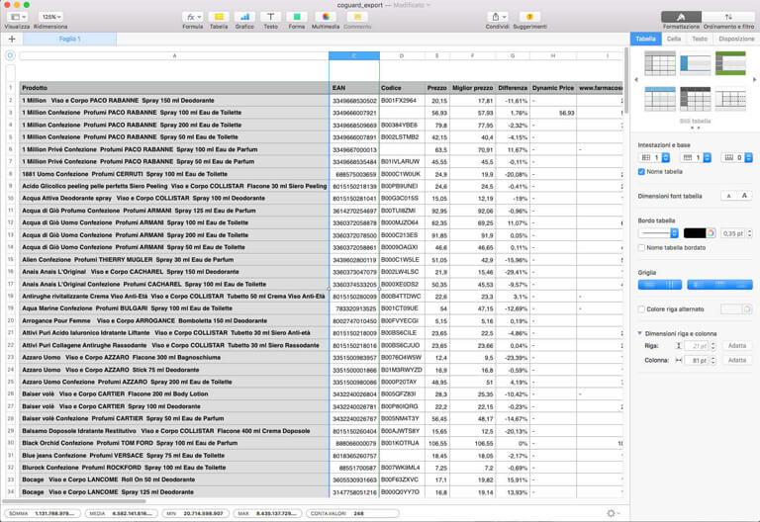Open Ordinamento e filtro panel
760x522 pixels.
(x=728, y=17)
